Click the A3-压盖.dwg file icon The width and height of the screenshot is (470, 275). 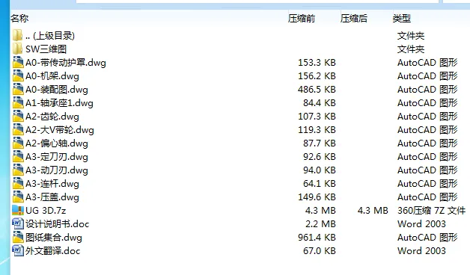pos(18,197)
